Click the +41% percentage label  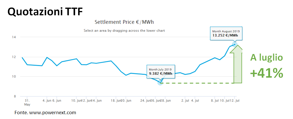pyautogui.click(x=266, y=73)
